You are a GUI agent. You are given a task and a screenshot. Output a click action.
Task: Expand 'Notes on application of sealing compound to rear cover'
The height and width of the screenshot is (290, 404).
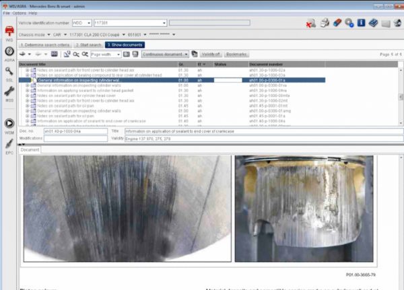click(28, 75)
